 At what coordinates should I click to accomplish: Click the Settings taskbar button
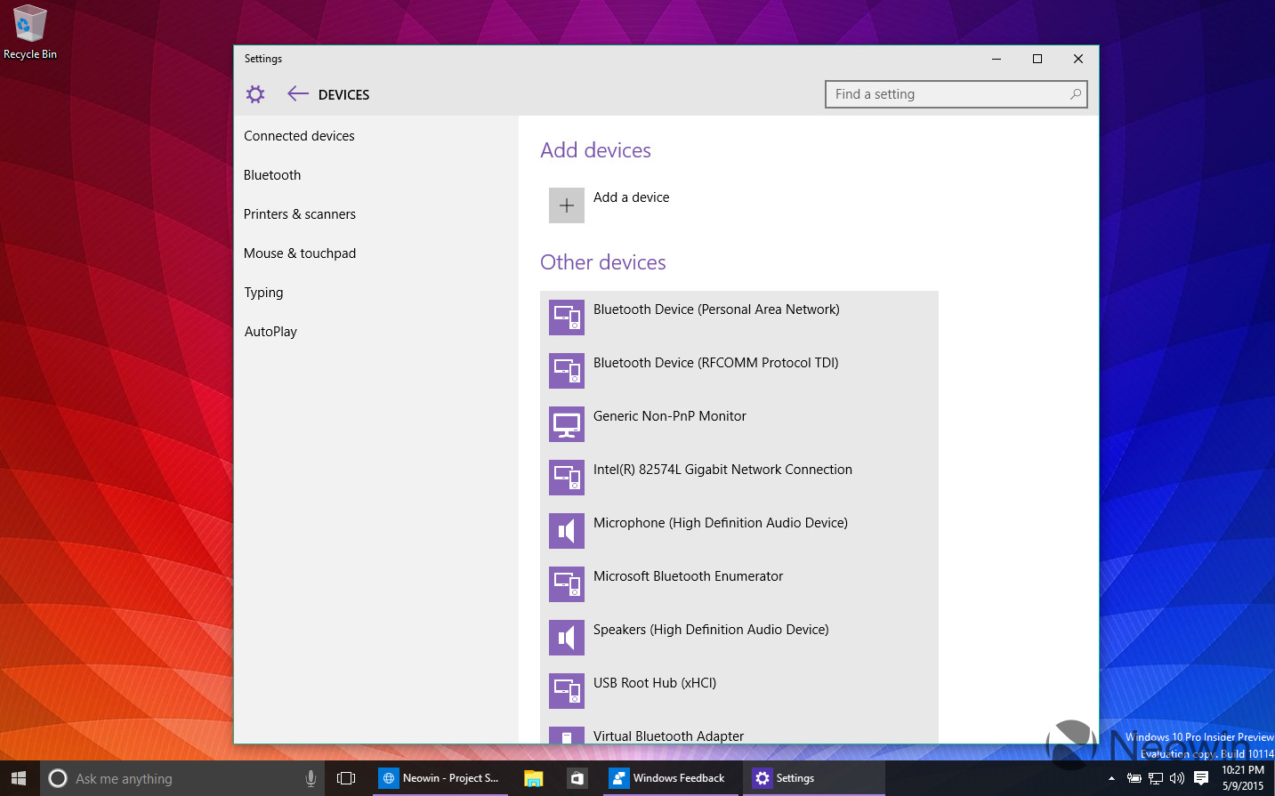click(813, 778)
